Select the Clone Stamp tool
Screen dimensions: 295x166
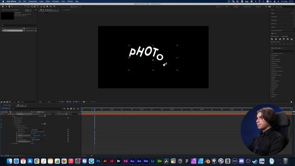pyautogui.click(x=44, y=6)
